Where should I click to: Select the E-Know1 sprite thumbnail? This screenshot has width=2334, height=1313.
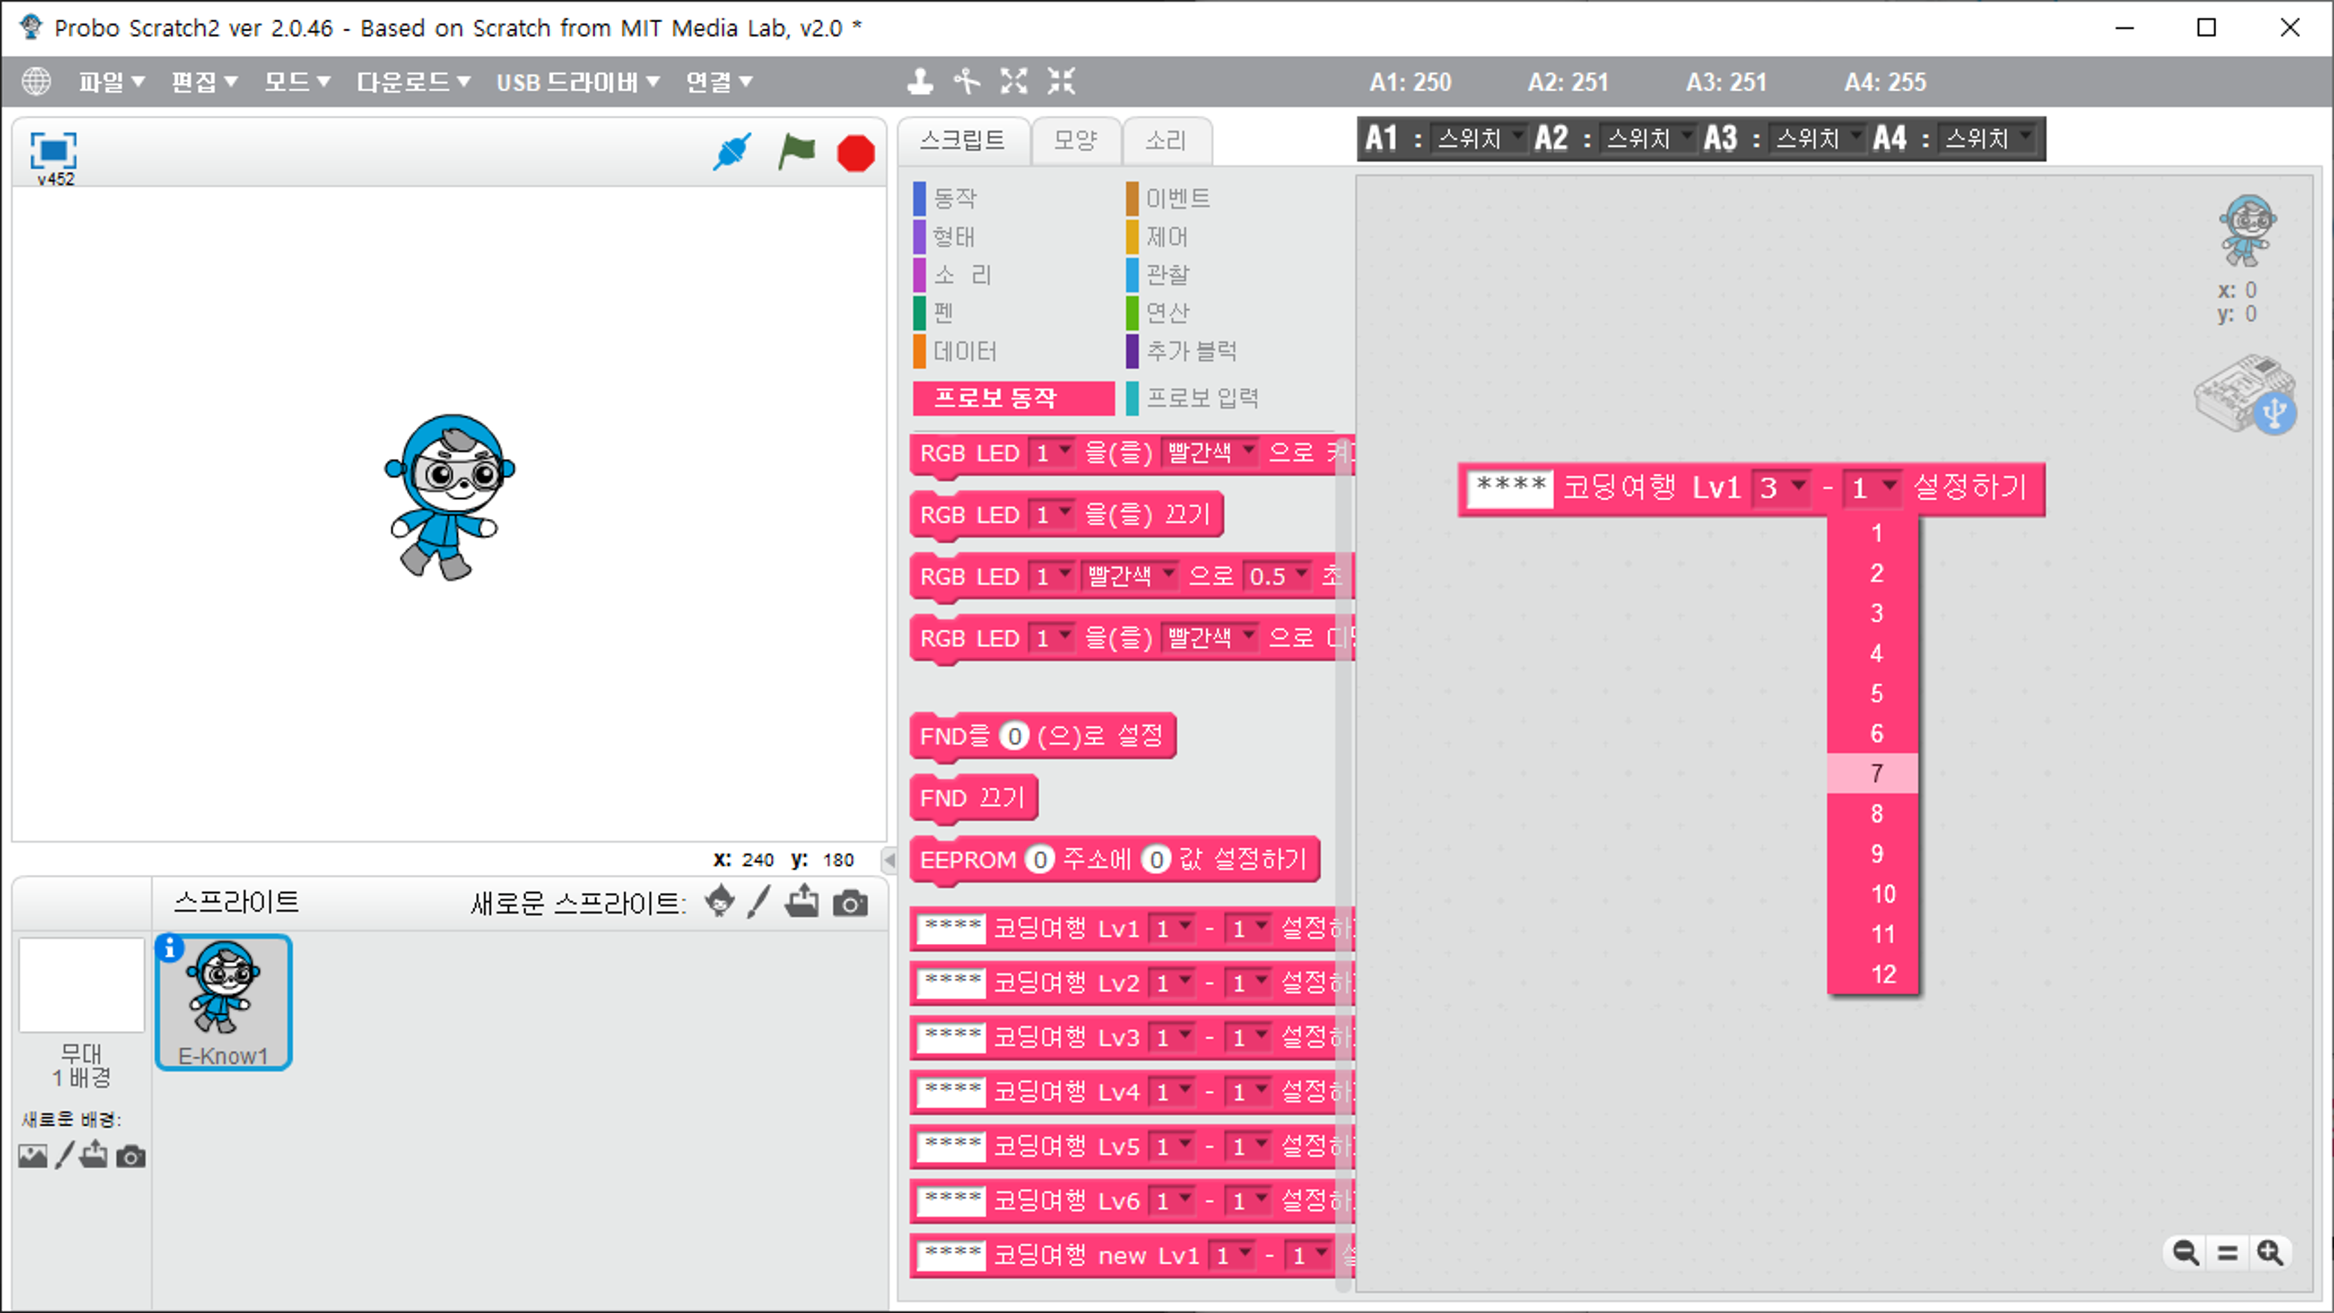(224, 1002)
